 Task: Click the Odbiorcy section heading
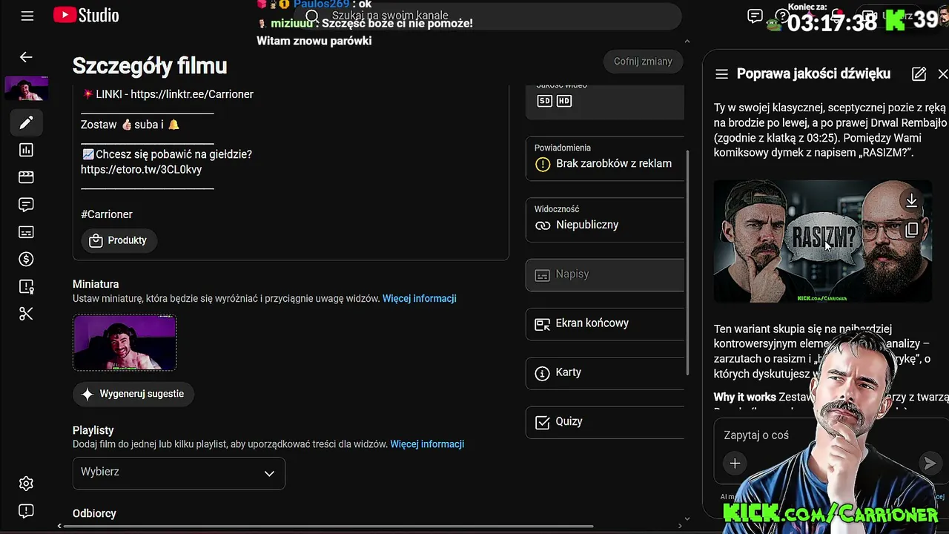tap(94, 513)
